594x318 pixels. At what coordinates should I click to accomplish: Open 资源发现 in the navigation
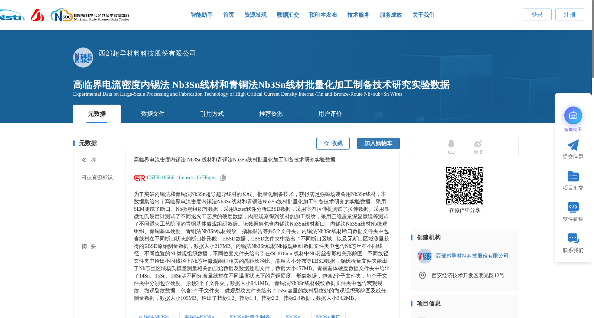255,15
